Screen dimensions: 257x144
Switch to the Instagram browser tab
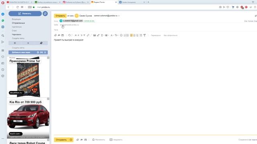[75, 2]
